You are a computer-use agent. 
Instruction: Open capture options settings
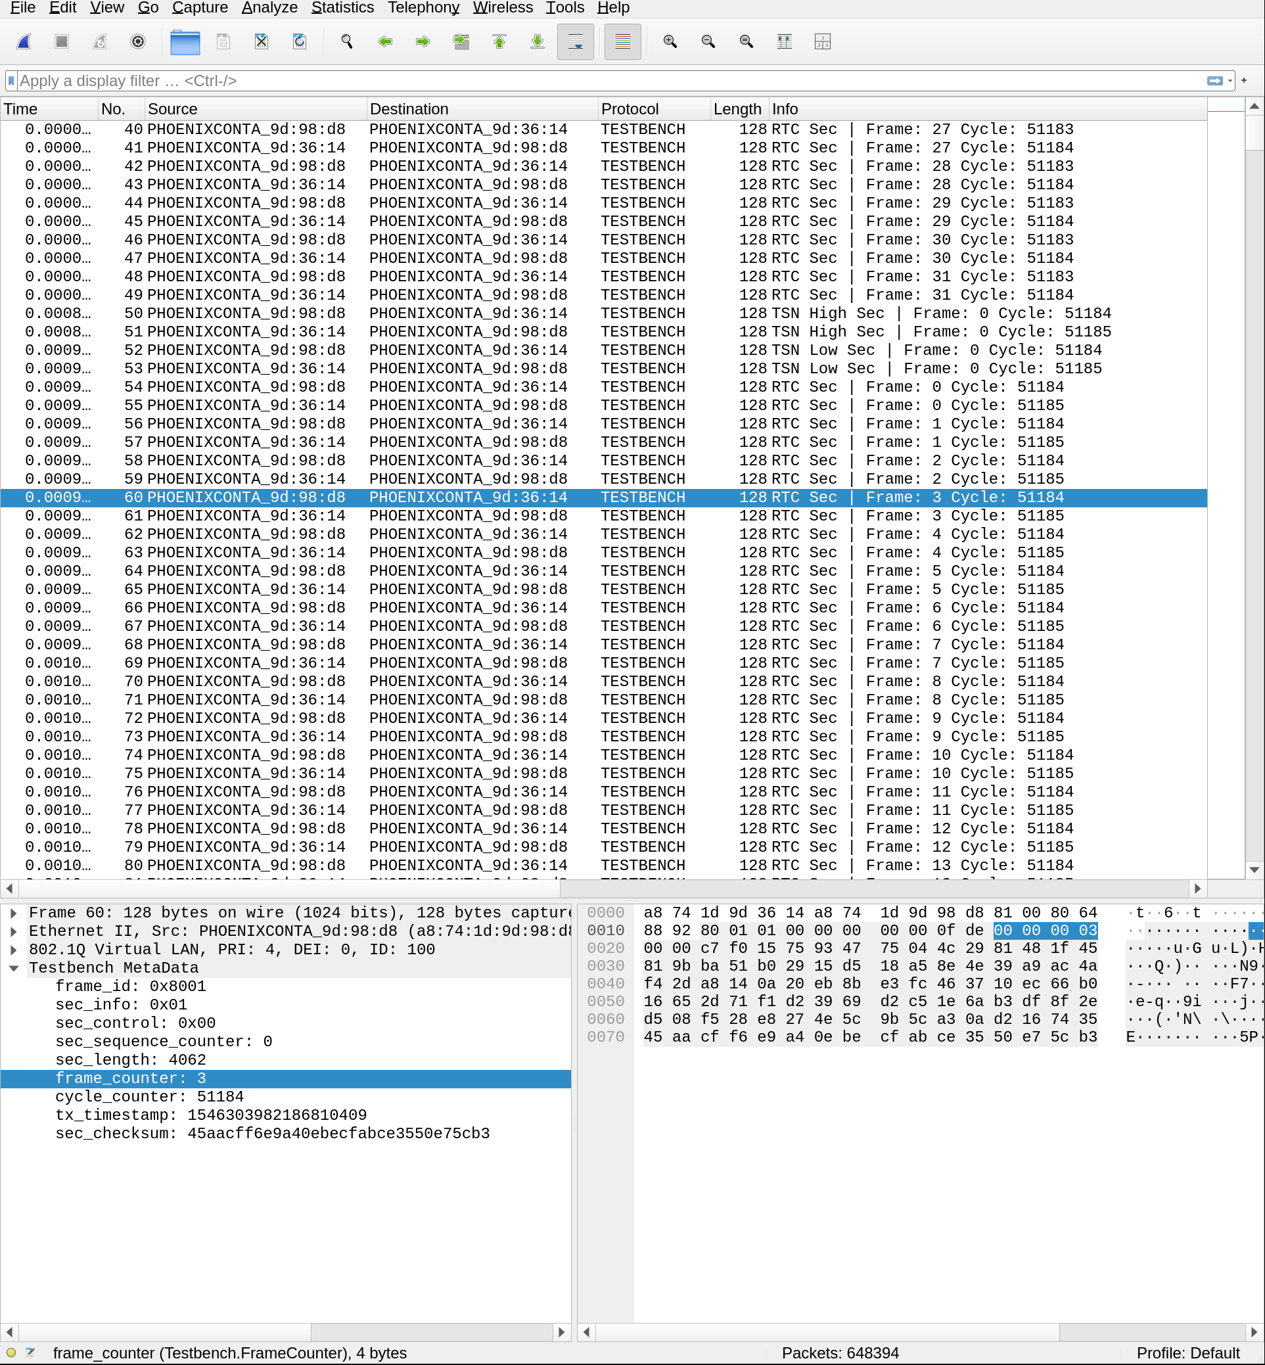[138, 42]
